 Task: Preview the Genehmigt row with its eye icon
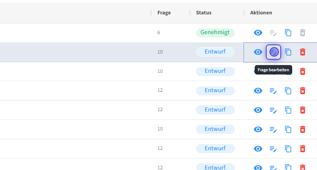[x=258, y=33]
